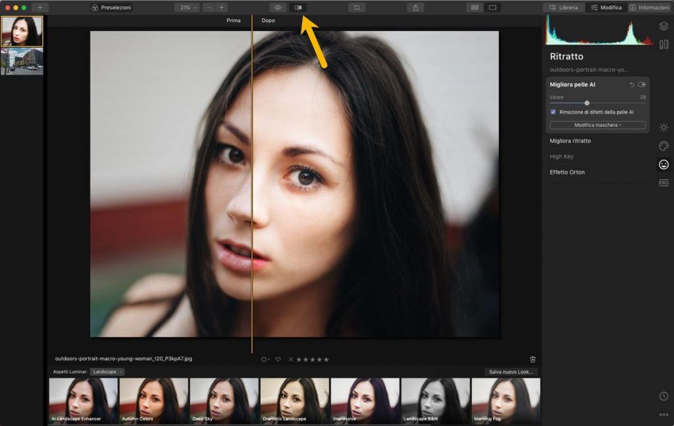674x426 pixels.
Task: Delete photo with the trash icon
Action: [532, 360]
